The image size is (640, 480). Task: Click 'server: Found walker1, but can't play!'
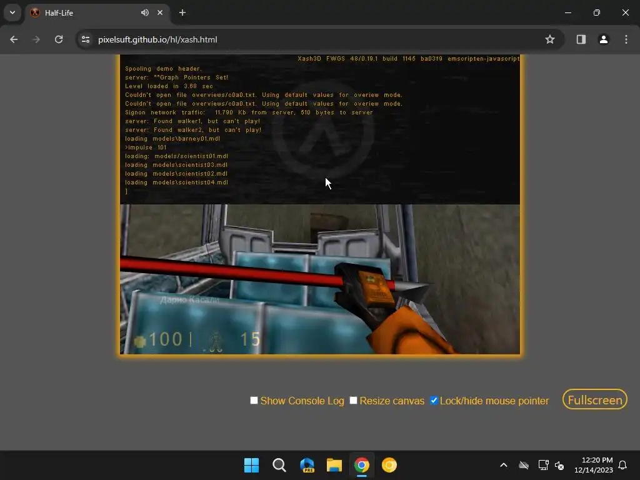[x=192, y=121]
